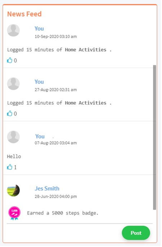Open the You link on 27-Aug-2020 post
The width and height of the screenshot is (162, 247).
click(39, 82)
